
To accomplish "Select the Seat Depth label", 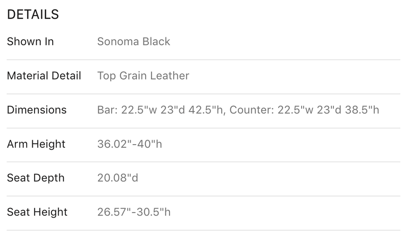I will [35, 178].
